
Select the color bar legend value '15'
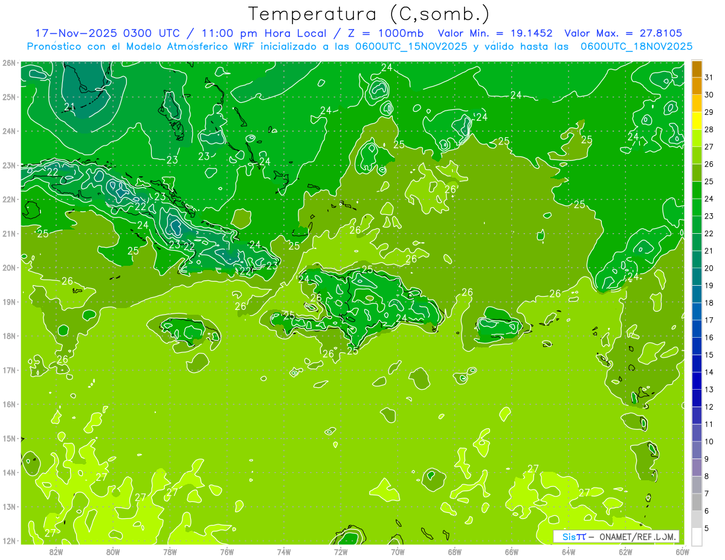click(709, 355)
